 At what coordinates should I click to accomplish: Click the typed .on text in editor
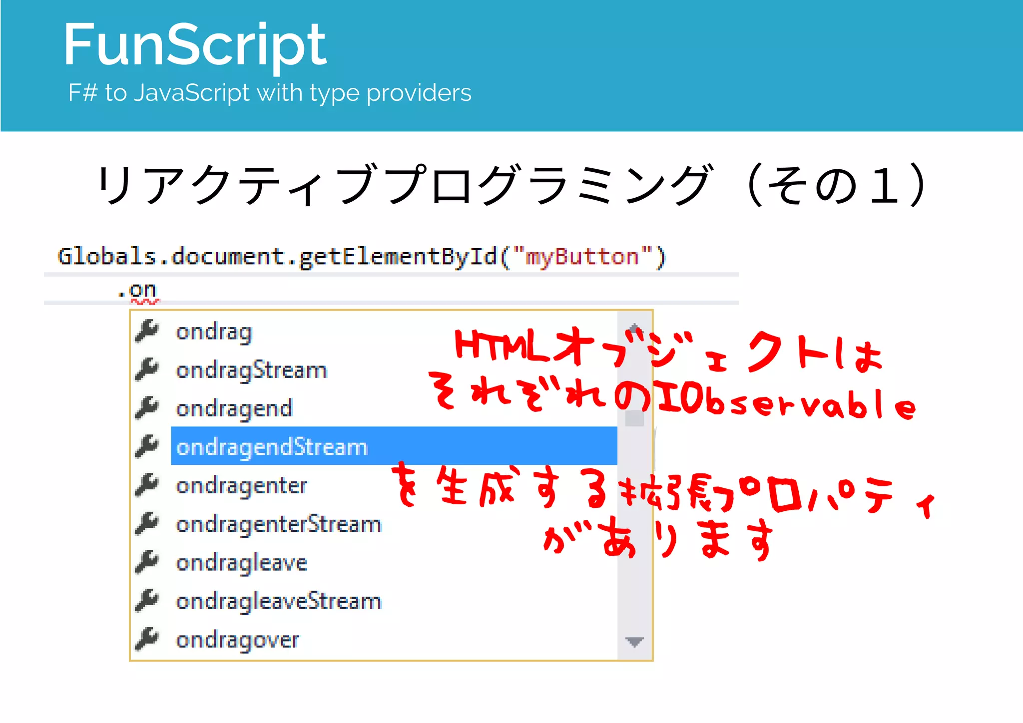[137, 290]
